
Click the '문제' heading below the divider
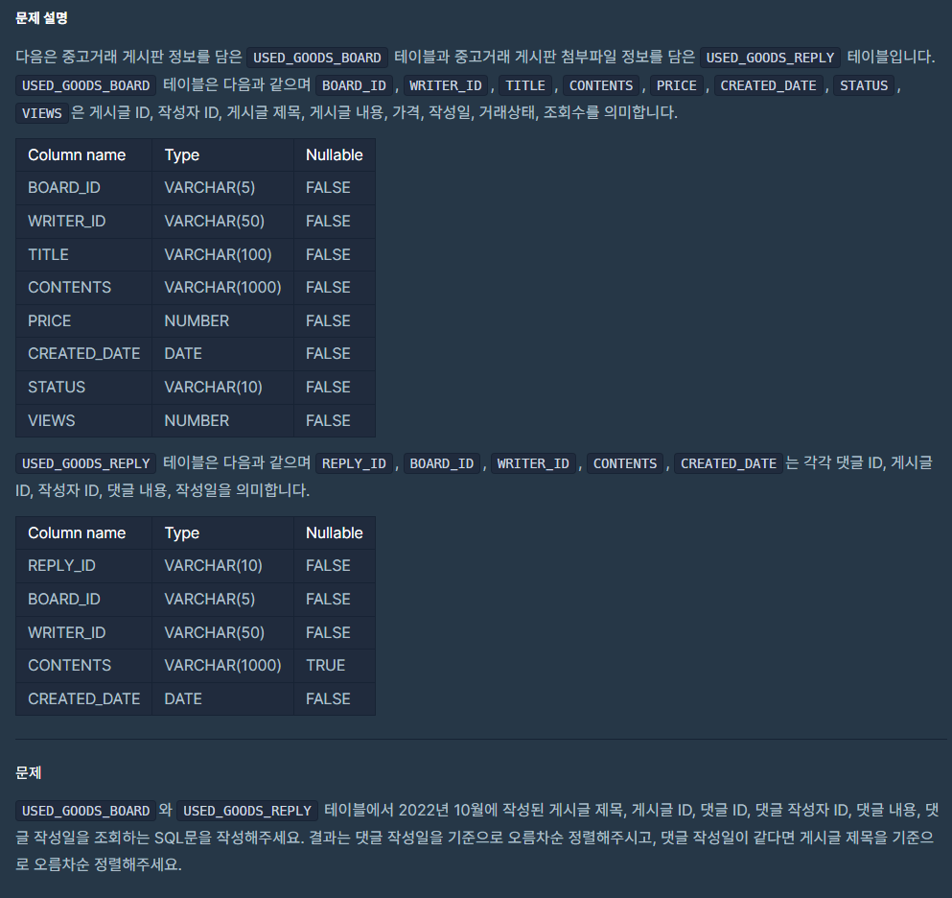tap(28, 773)
